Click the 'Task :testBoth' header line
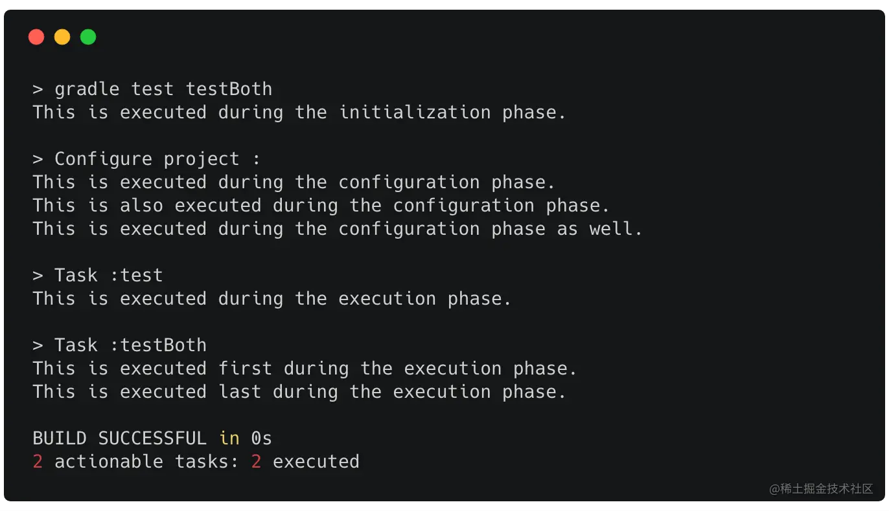The width and height of the screenshot is (889, 511). (x=119, y=345)
